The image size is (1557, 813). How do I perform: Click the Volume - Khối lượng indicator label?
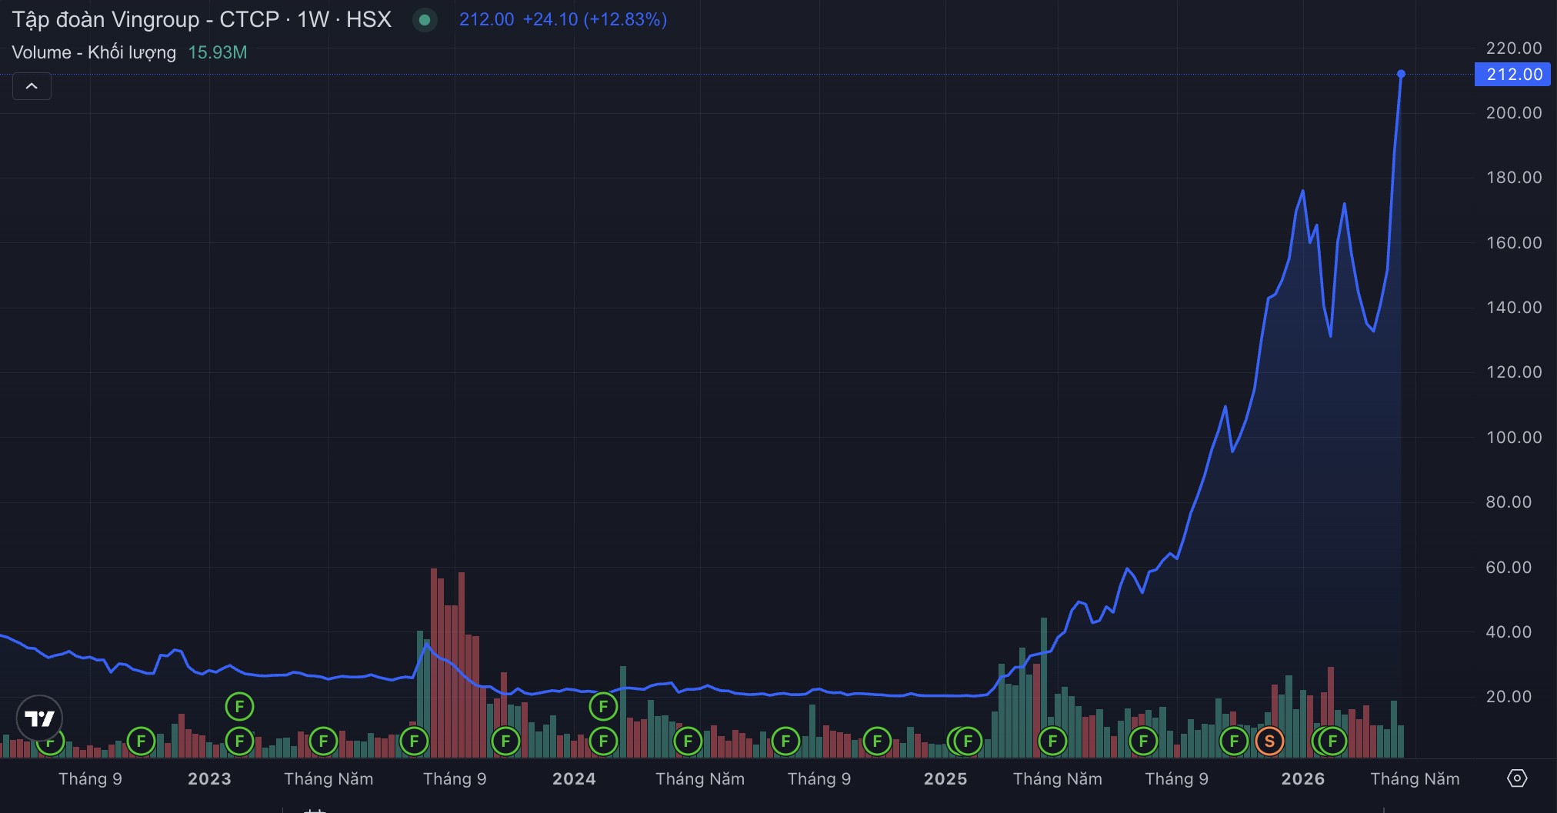[x=94, y=52]
